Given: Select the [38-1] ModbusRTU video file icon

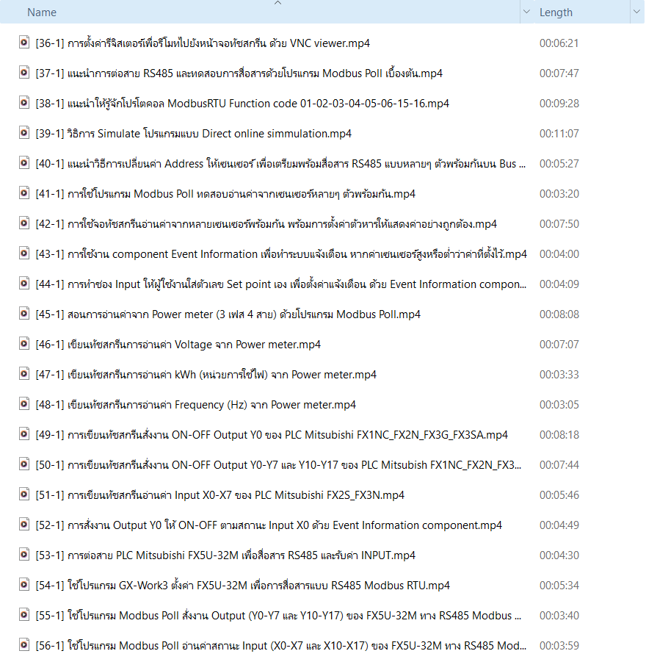Looking at the screenshot, I should [24, 103].
